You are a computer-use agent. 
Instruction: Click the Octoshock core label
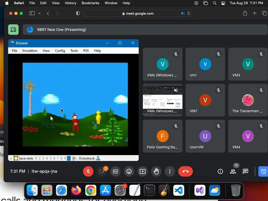pyautogui.click(x=87, y=158)
